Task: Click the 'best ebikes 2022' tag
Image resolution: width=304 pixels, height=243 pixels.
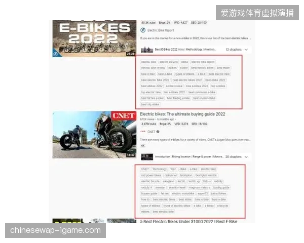Action: click(x=152, y=86)
